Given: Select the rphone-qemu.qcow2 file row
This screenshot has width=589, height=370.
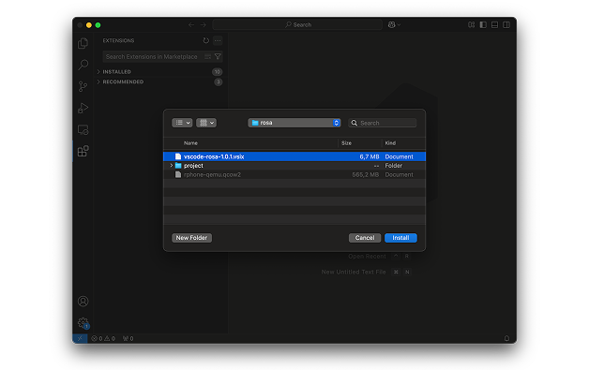Looking at the screenshot, I should 294,174.
